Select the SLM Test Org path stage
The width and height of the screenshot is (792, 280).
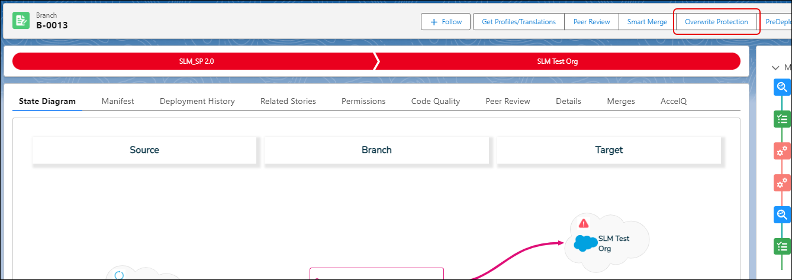coord(558,61)
